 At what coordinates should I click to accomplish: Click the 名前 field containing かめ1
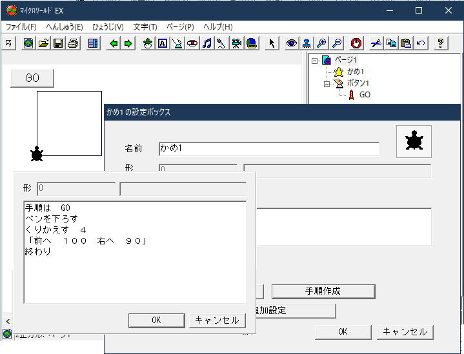[269, 149]
